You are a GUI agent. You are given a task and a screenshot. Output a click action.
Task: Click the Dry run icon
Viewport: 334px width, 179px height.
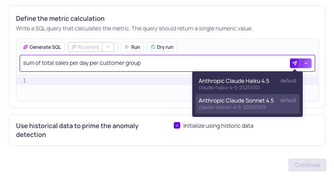[x=153, y=47]
